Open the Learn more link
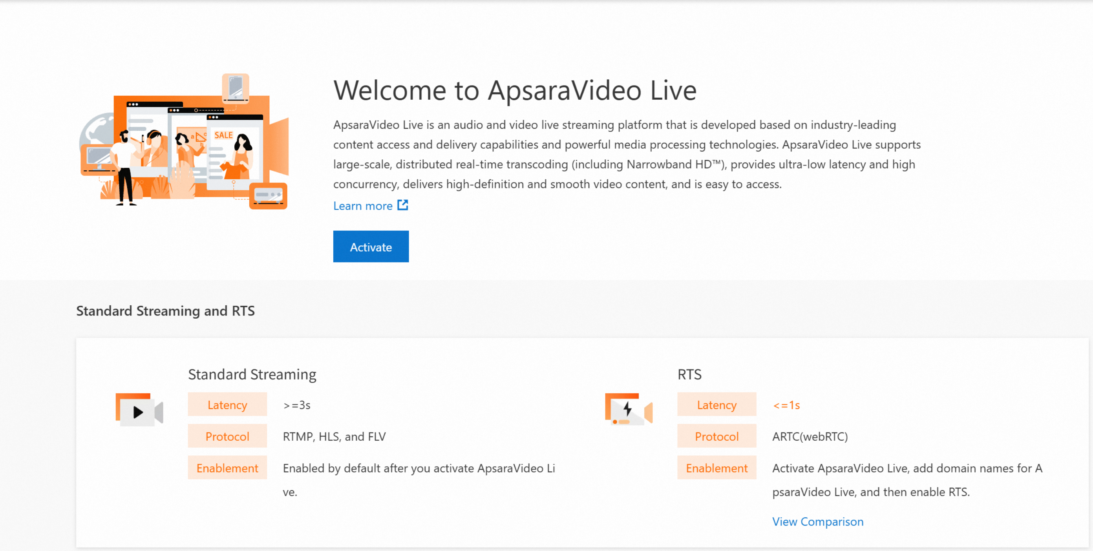Screen dimensions: 1093x551 363,206
